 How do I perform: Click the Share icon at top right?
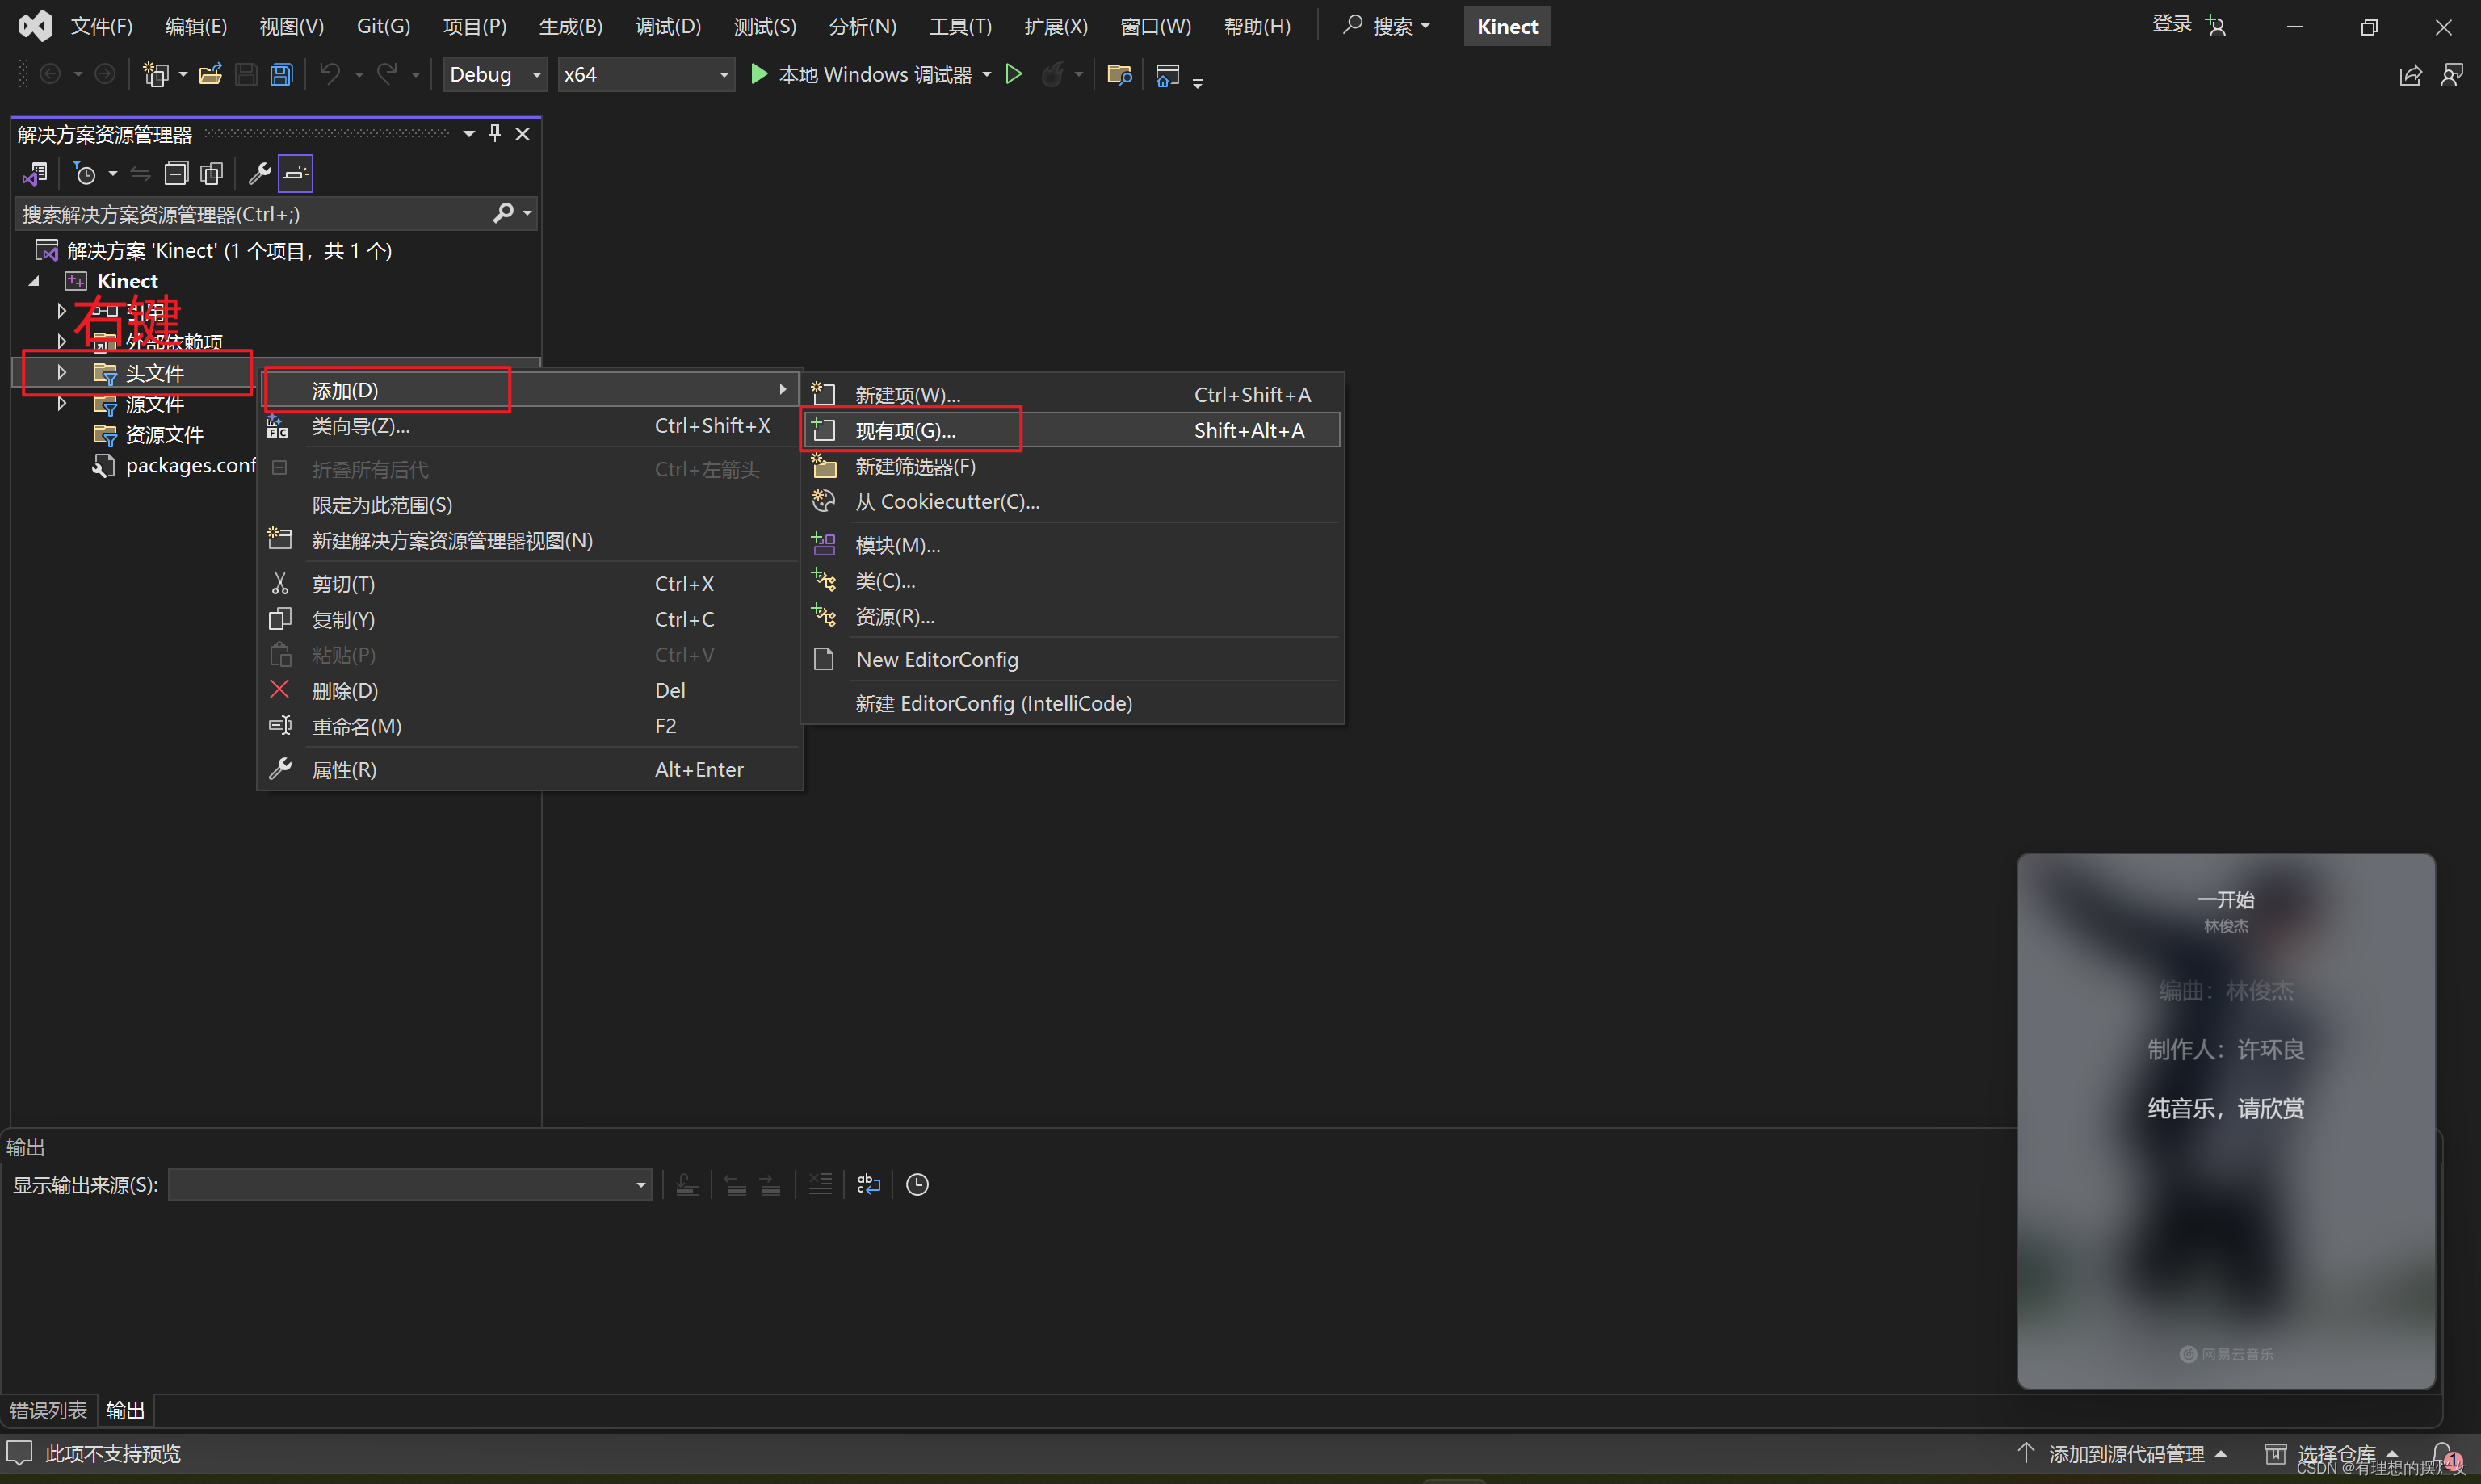pos(2410,75)
